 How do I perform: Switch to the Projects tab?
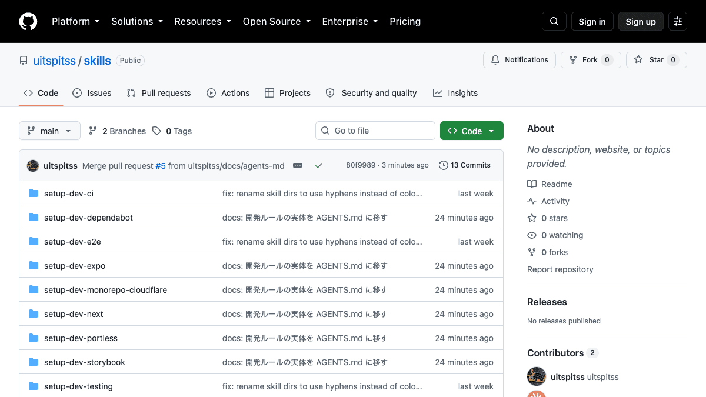(x=288, y=93)
